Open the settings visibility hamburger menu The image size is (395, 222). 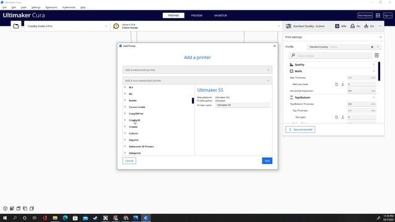(376, 55)
